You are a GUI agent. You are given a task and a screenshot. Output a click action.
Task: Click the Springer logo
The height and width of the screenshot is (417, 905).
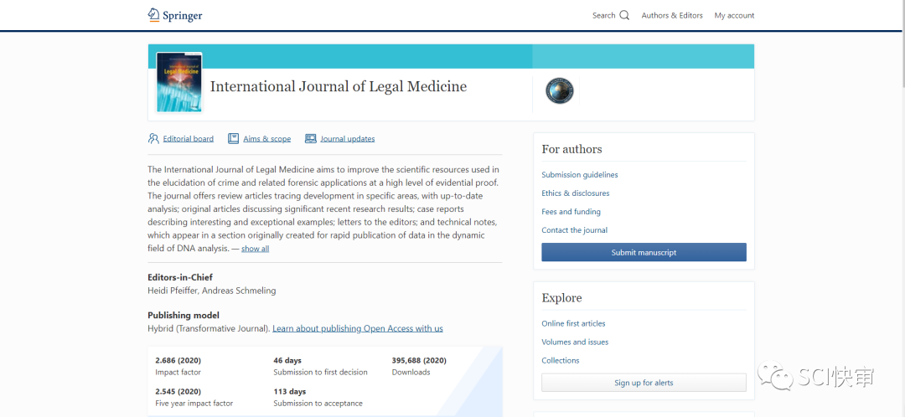175,15
